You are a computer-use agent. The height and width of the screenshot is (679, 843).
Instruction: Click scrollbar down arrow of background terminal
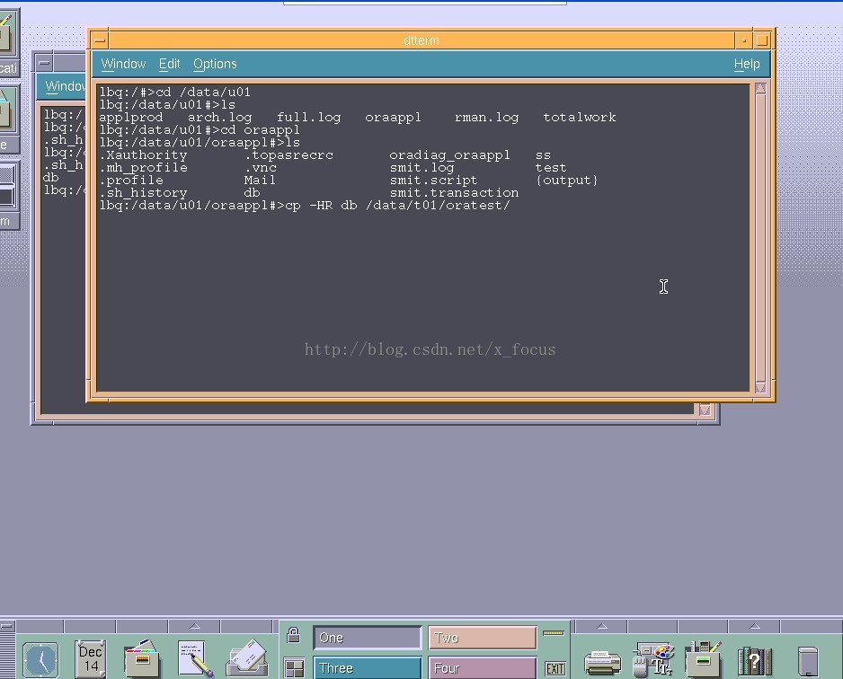[x=705, y=410]
